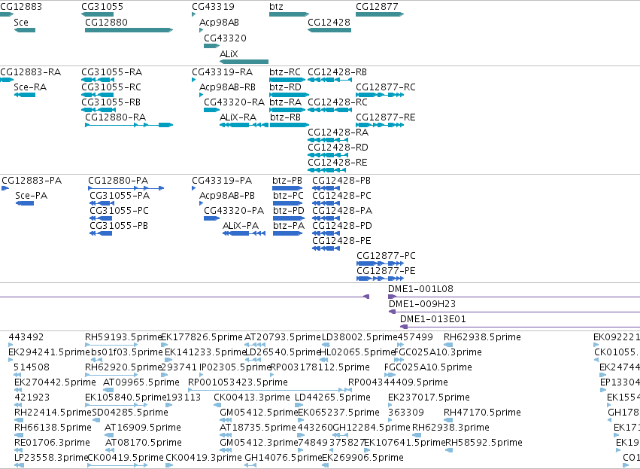Select transcript CG31055-RC label

111,87
